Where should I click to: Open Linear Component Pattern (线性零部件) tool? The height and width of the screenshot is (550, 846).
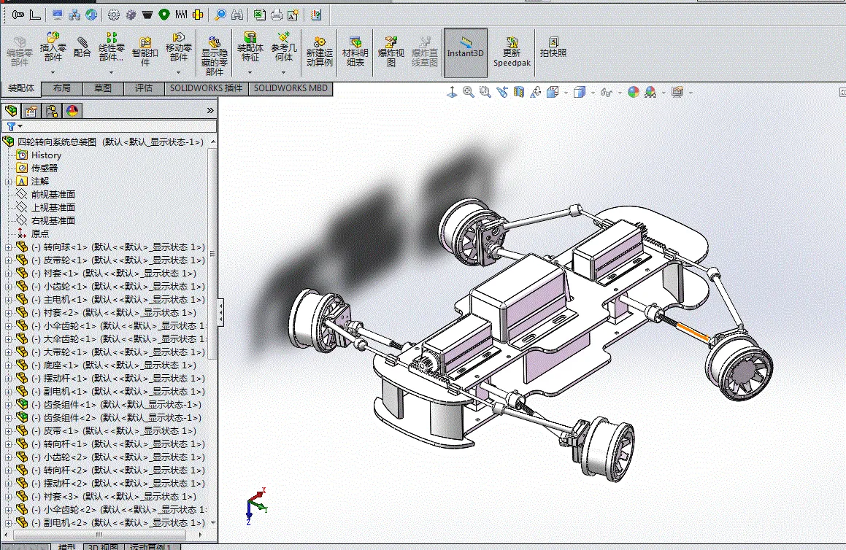[x=111, y=47]
